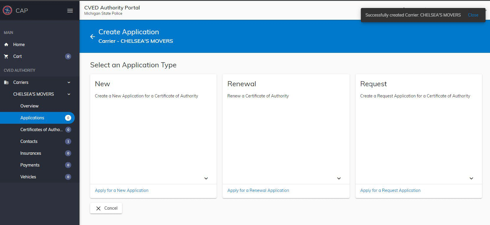Collapse CHELSEA'S MOVERS submenu chevron
Screen dimensions: 490x225
coord(69,94)
